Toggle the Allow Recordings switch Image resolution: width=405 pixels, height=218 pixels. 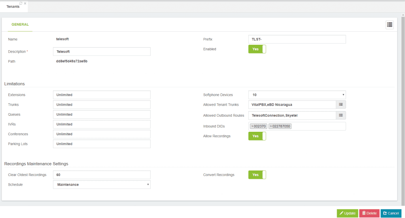[x=257, y=136]
